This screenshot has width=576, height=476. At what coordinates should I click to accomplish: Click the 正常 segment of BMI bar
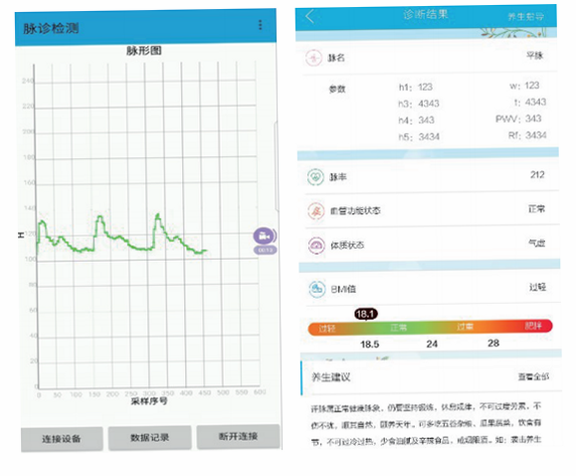(x=398, y=328)
